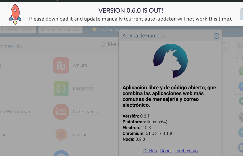Click the ClockTweets service icon
The image size is (243, 156).
pyautogui.click(x=61, y=112)
